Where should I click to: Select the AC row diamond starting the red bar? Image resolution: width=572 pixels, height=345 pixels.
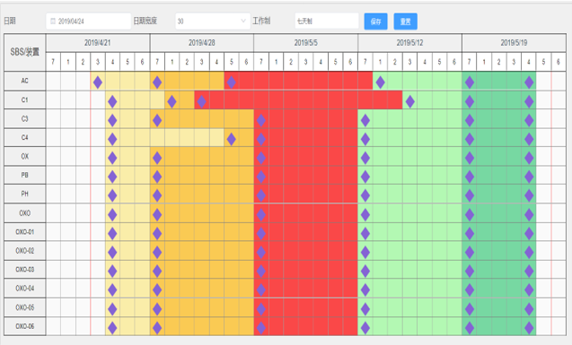[232, 82]
